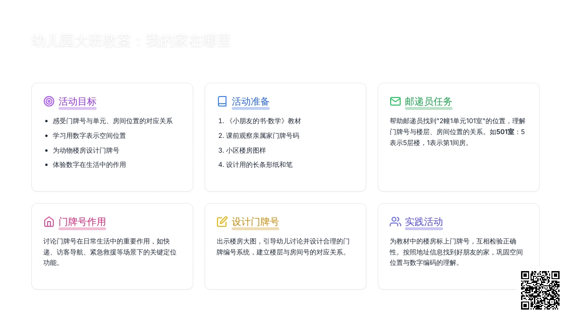571x321 pixels.
Task: Click bullet 为动物楼房设计门牌号
Action: 86,150
